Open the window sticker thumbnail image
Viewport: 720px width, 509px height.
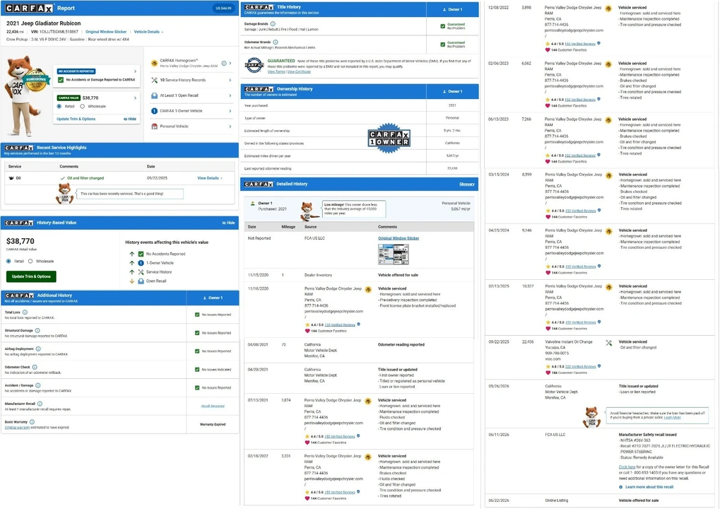click(393, 254)
